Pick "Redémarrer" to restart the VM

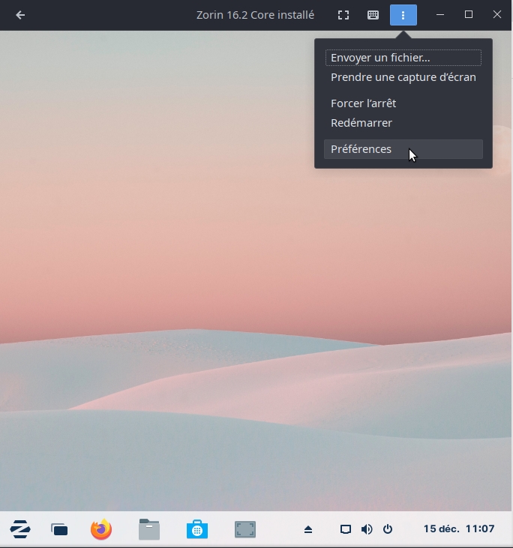tap(361, 123)
